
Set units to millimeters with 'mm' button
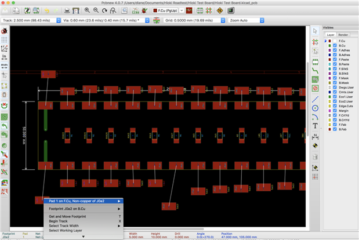(x=5, y=66)
